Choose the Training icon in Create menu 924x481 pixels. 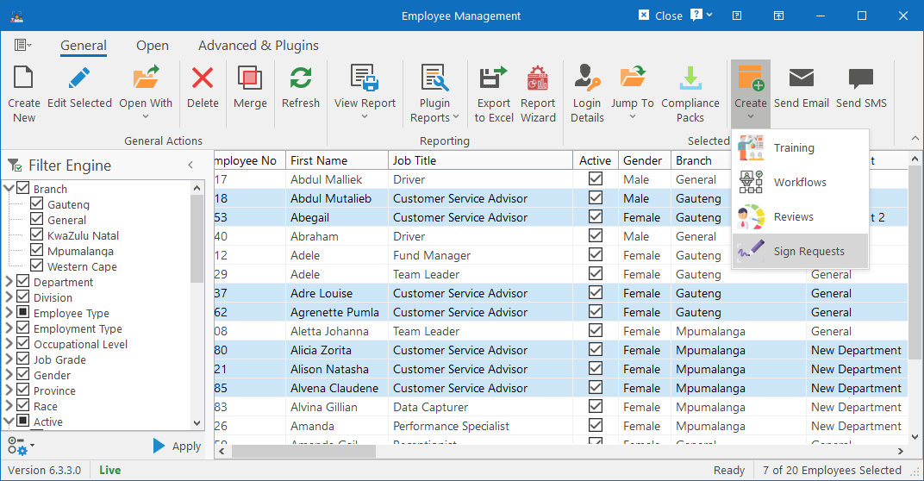pyautogui.click(x=751, y=147)
